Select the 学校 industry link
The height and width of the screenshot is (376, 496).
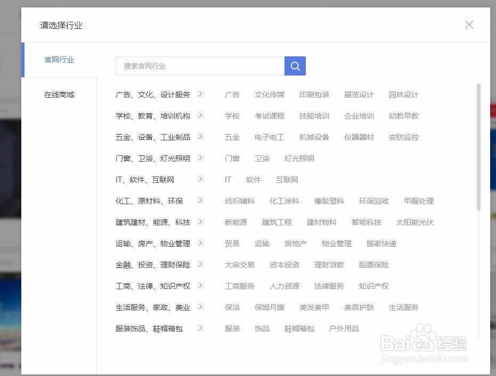tap(232, 115)
